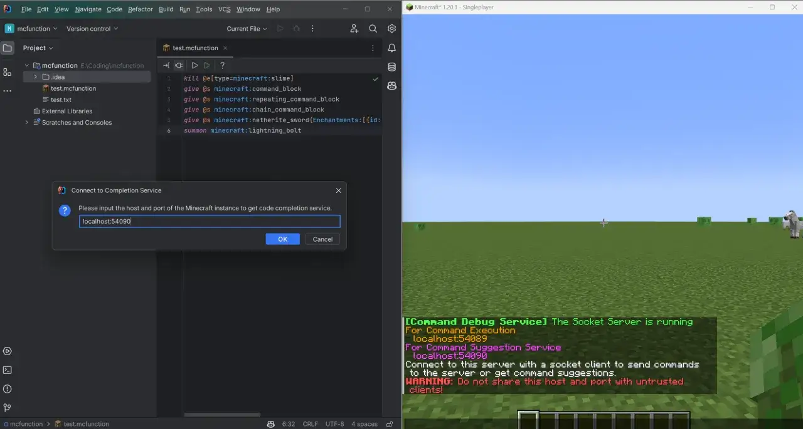Open the Structure tool window icon

8,72
